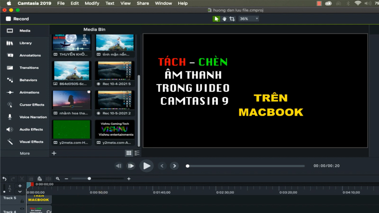
Task: Toggle lock on Track 5
Action: [22, 201]
